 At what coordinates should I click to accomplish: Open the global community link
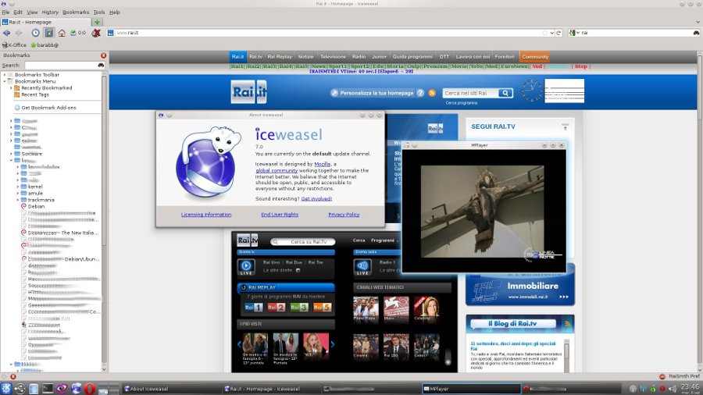click(x=277, y=171)
